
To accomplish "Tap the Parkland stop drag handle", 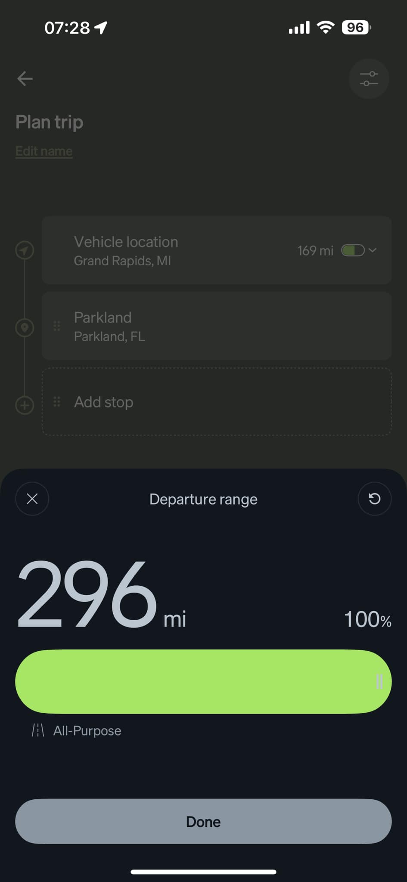I will point(56,326).
